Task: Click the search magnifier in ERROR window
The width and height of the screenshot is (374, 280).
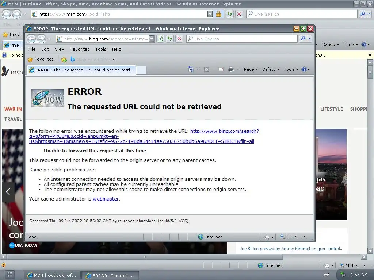Action: point(303,39)
